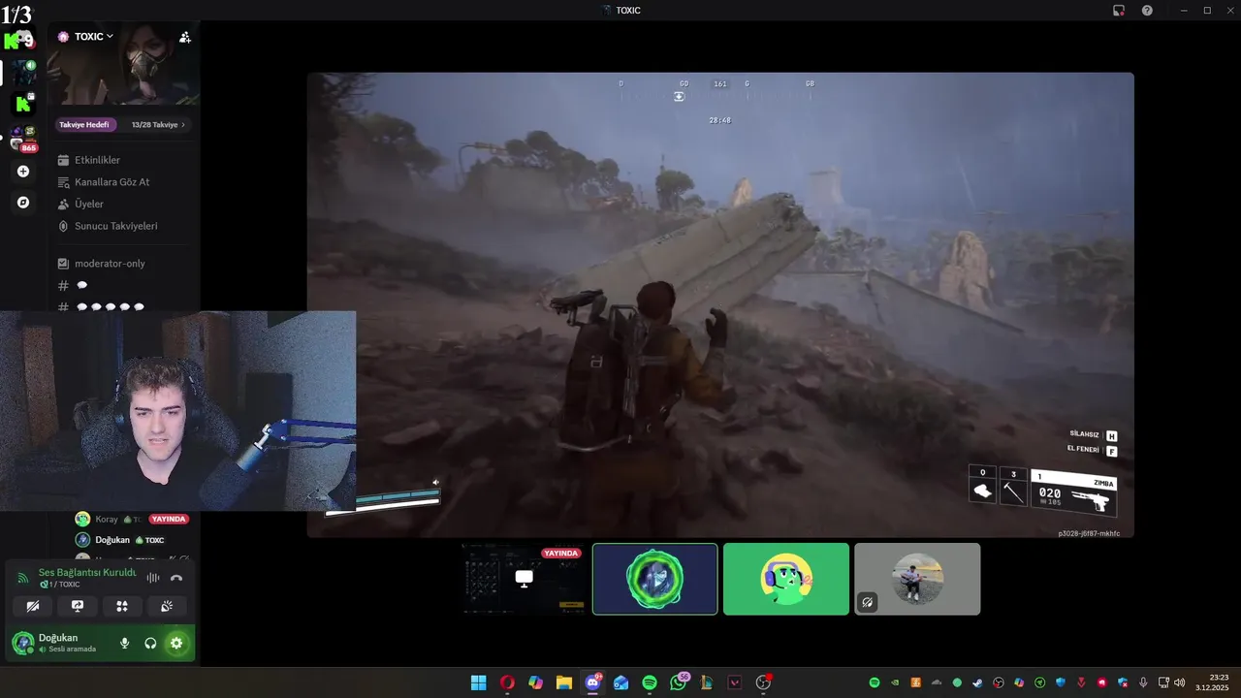Screen dimensions: 1241x698
Task: Open the Windows Start menu
Action: (x=478, y=682)
